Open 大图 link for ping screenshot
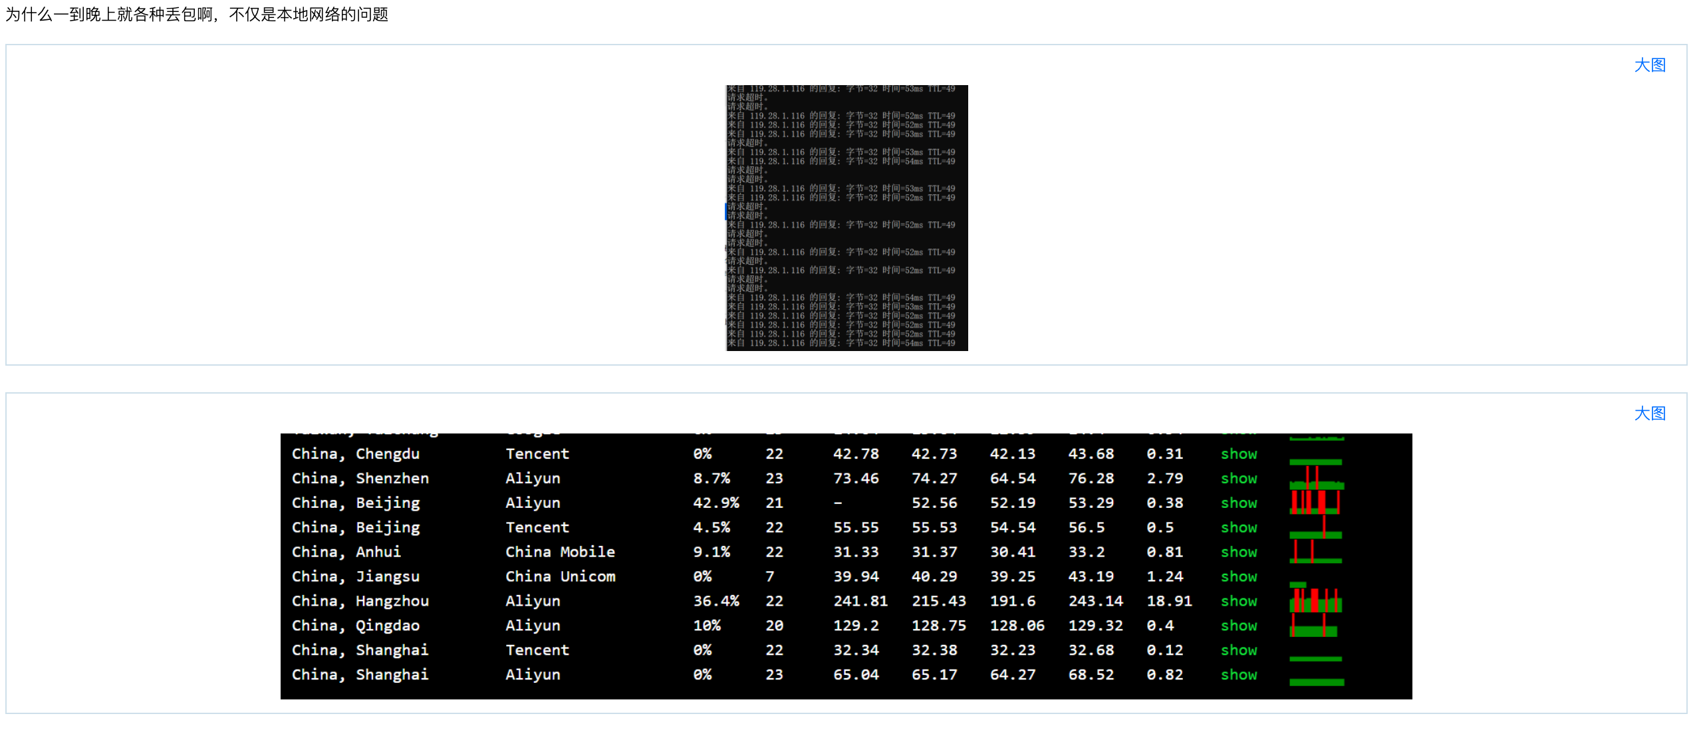Screen dimensions: 1705x730 1650,65
